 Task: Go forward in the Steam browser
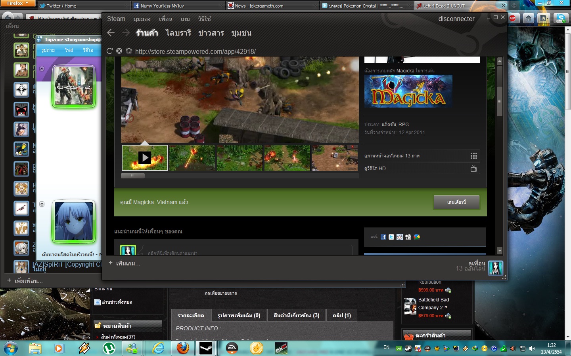click(x=126, y=33)
